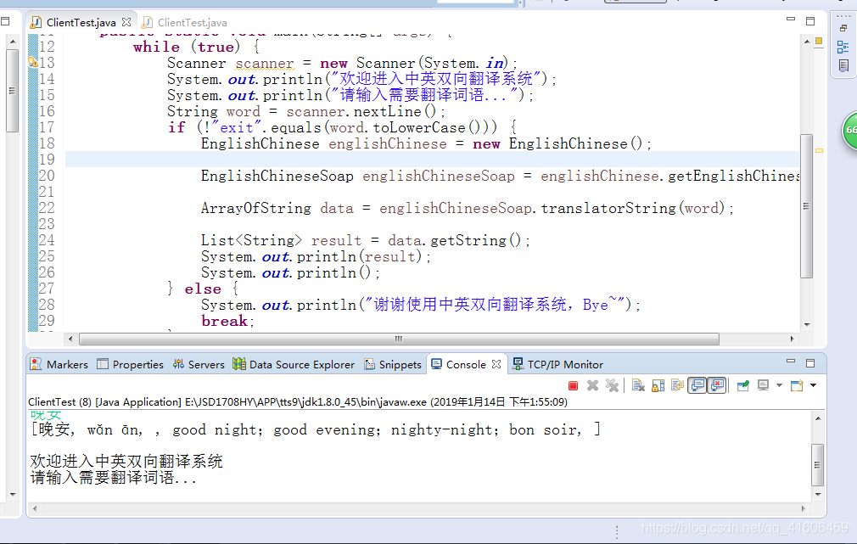857x544 pixels.
Task: Click the ClientTest (8) launch description line
Action: pyautogui.click(x=298, y=402)
